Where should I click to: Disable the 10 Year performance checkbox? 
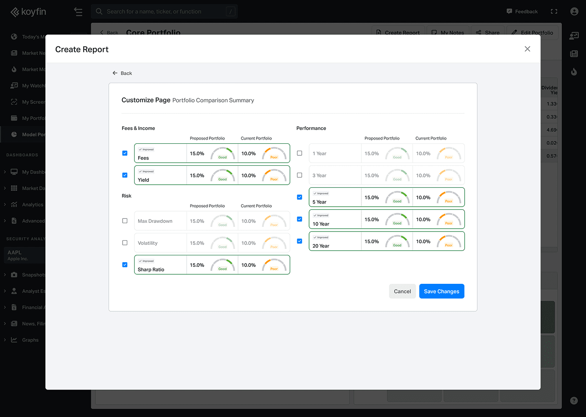(x=299, y=219)
